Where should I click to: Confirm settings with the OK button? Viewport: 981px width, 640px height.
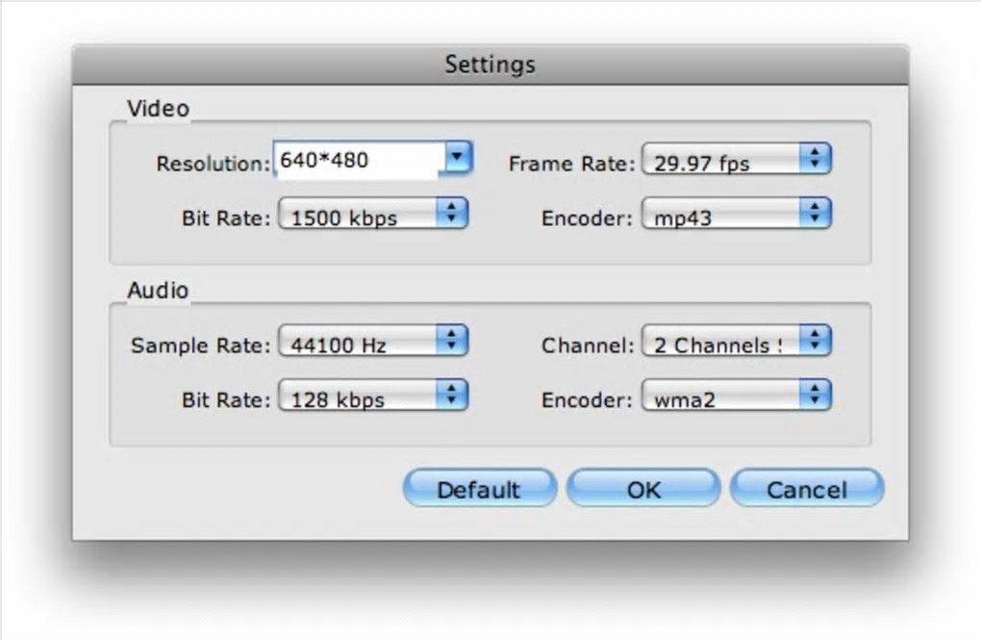[643, 489]
